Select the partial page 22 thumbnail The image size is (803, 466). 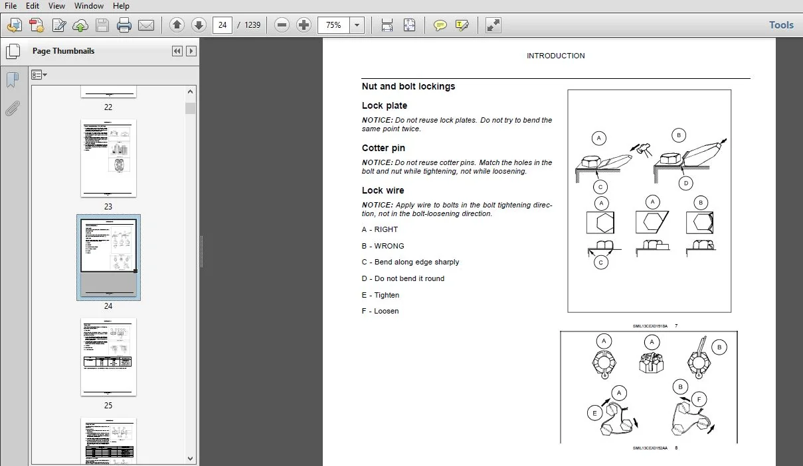coord(108,91)
